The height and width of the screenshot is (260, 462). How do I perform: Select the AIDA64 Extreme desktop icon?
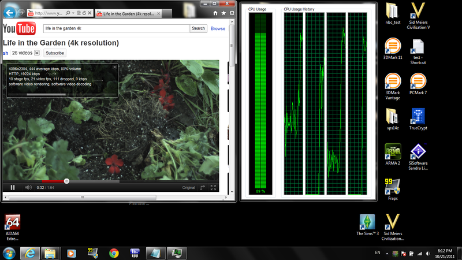(12, 227)
